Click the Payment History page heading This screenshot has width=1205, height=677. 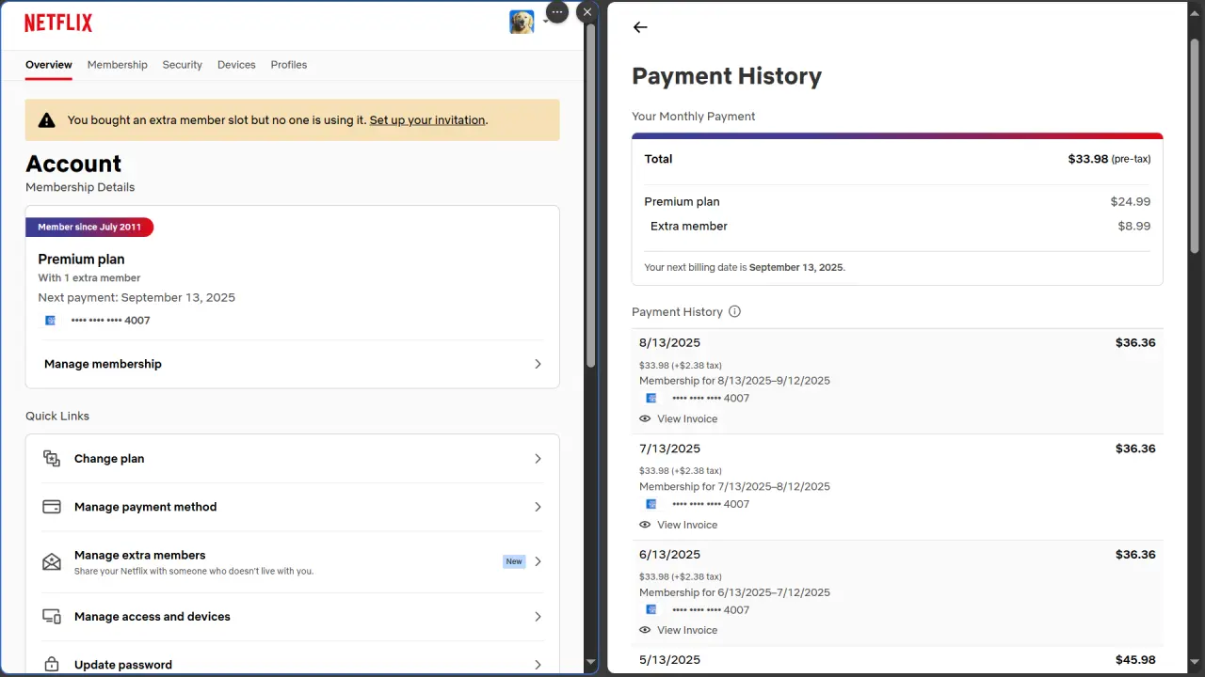pyautogui.click(x=727, y=76)
